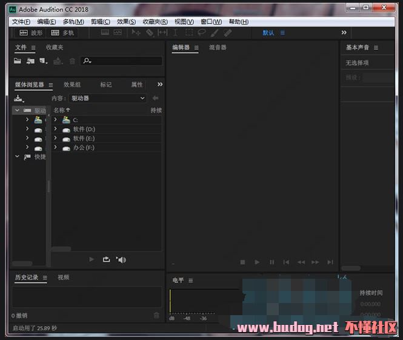Open 窗口(W) menu
Screen dimensions: 403x340
point(211,22)
